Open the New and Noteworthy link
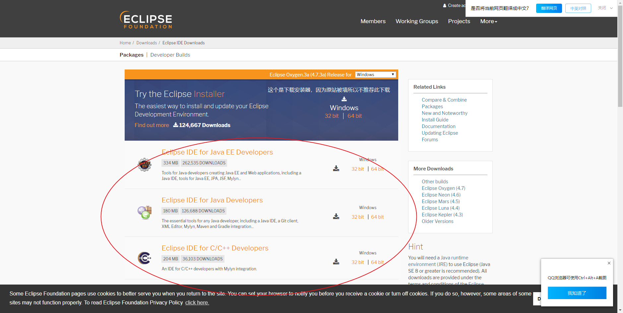 coord(445,113)
